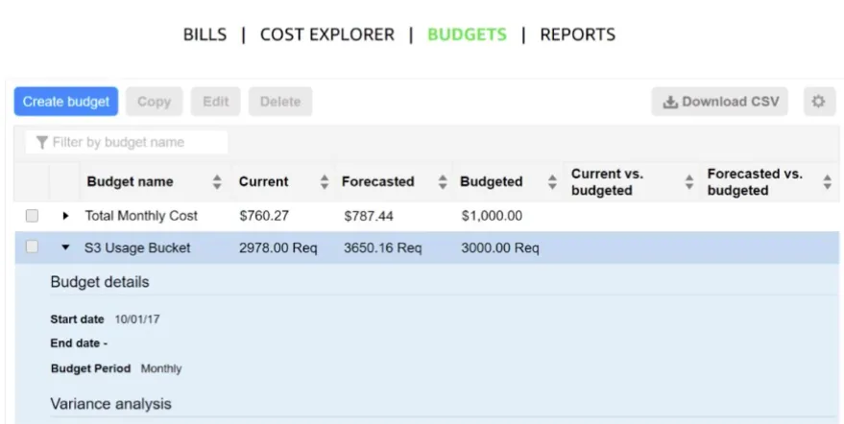Screen dimensions: 844x424
Task: Click the 3650.16 Req forecasted value
Action: tap(383, 247)
